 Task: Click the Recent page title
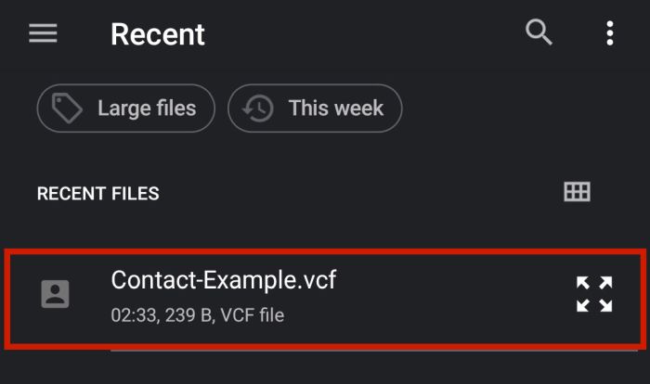pos(158,34)
